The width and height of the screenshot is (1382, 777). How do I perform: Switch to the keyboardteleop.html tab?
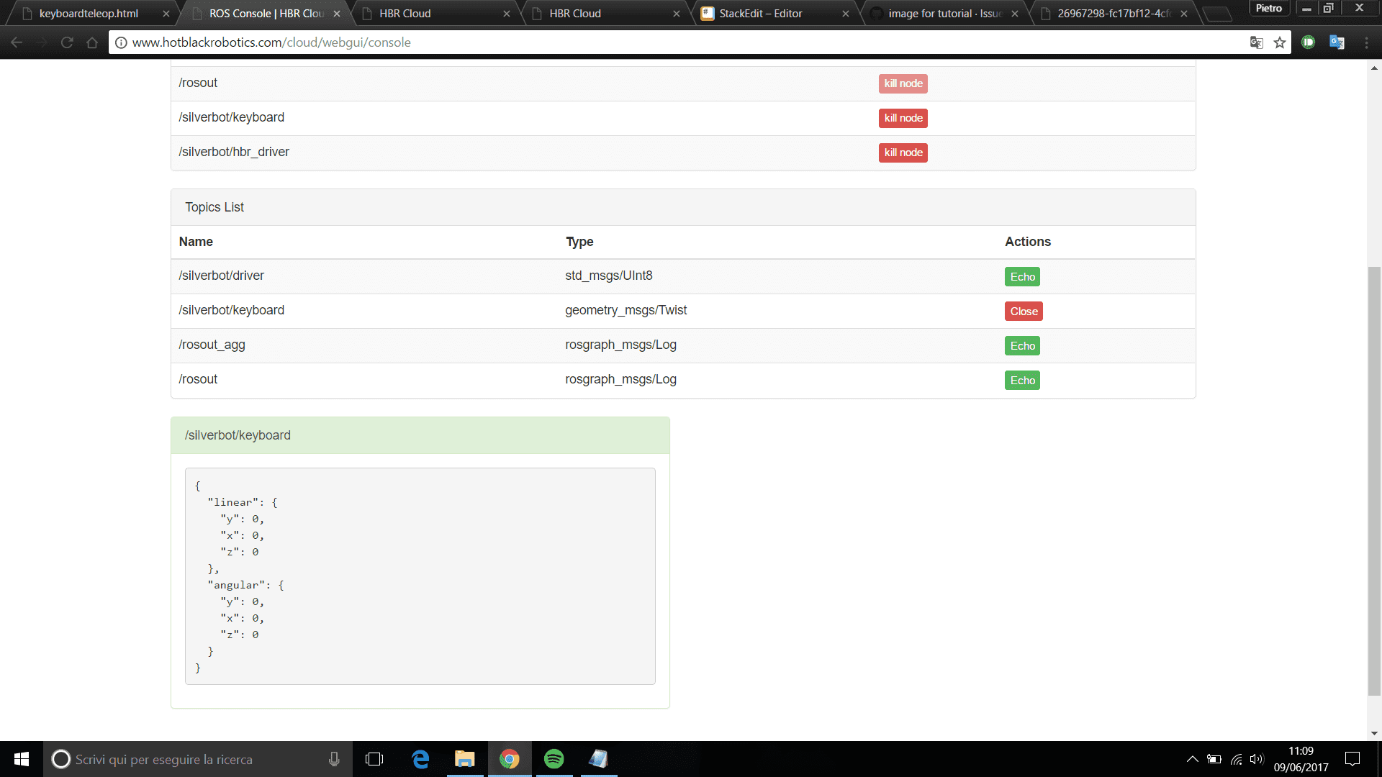(89, 14)
